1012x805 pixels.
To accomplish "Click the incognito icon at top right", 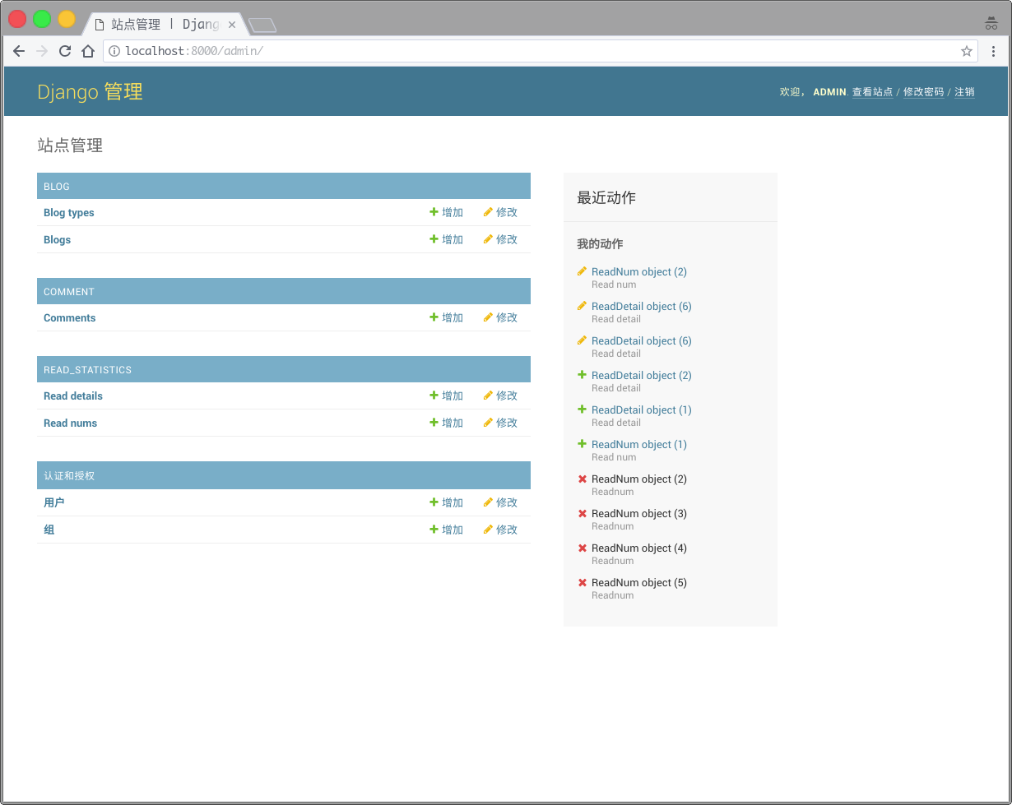I will pos(991,23).
